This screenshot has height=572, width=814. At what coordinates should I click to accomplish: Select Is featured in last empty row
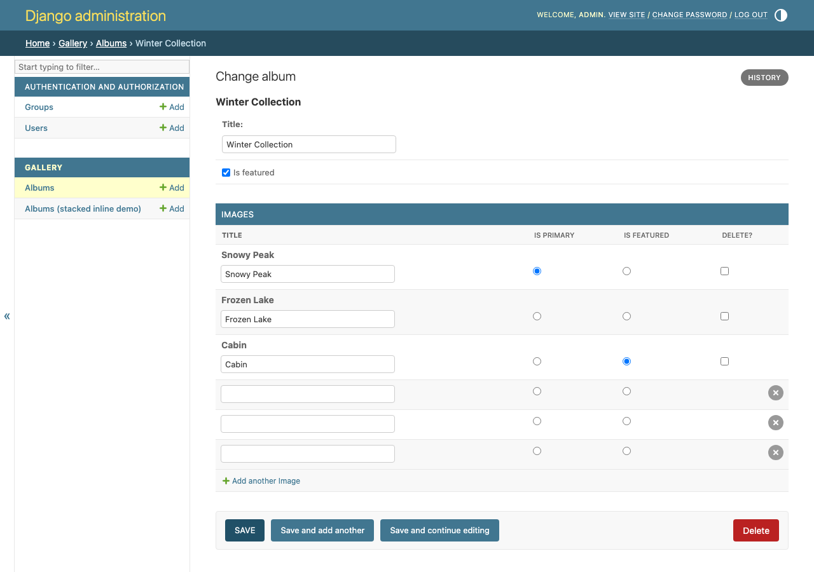(626, 451)
